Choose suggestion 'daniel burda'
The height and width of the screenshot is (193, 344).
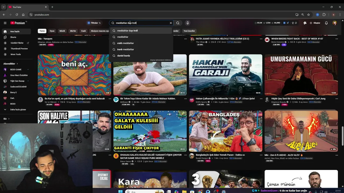tap(141, 56)
